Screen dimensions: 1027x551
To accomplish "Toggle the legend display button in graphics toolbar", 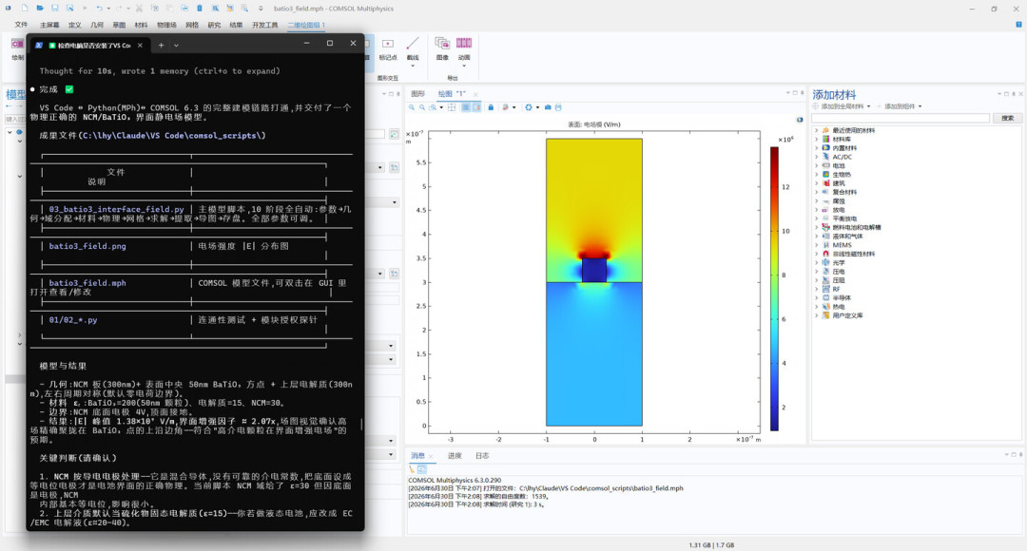I will pos(476,107).
